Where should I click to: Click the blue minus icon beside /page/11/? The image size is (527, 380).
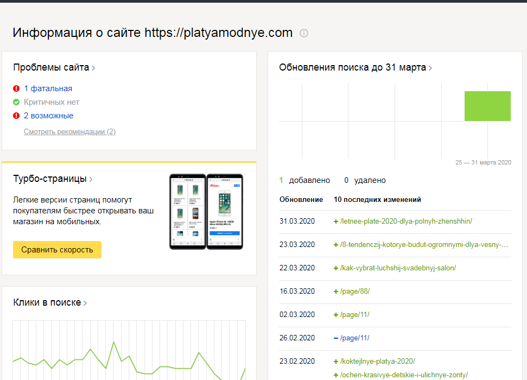tap(336, 338)
